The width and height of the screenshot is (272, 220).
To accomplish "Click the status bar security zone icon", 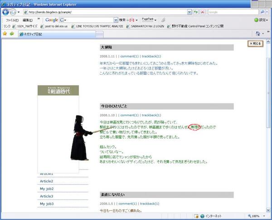I will (196, 216).
